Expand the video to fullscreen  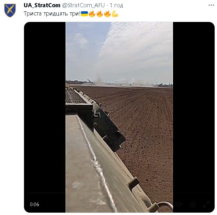point(206,204)
